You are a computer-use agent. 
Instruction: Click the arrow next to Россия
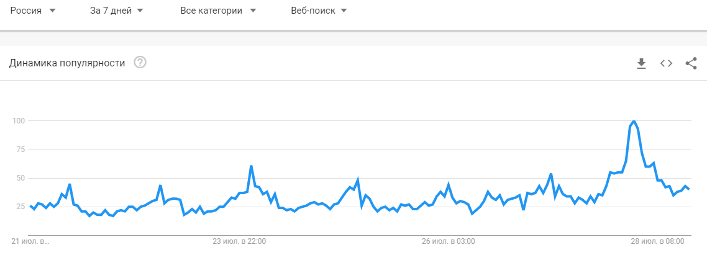(x=52, y=11)
